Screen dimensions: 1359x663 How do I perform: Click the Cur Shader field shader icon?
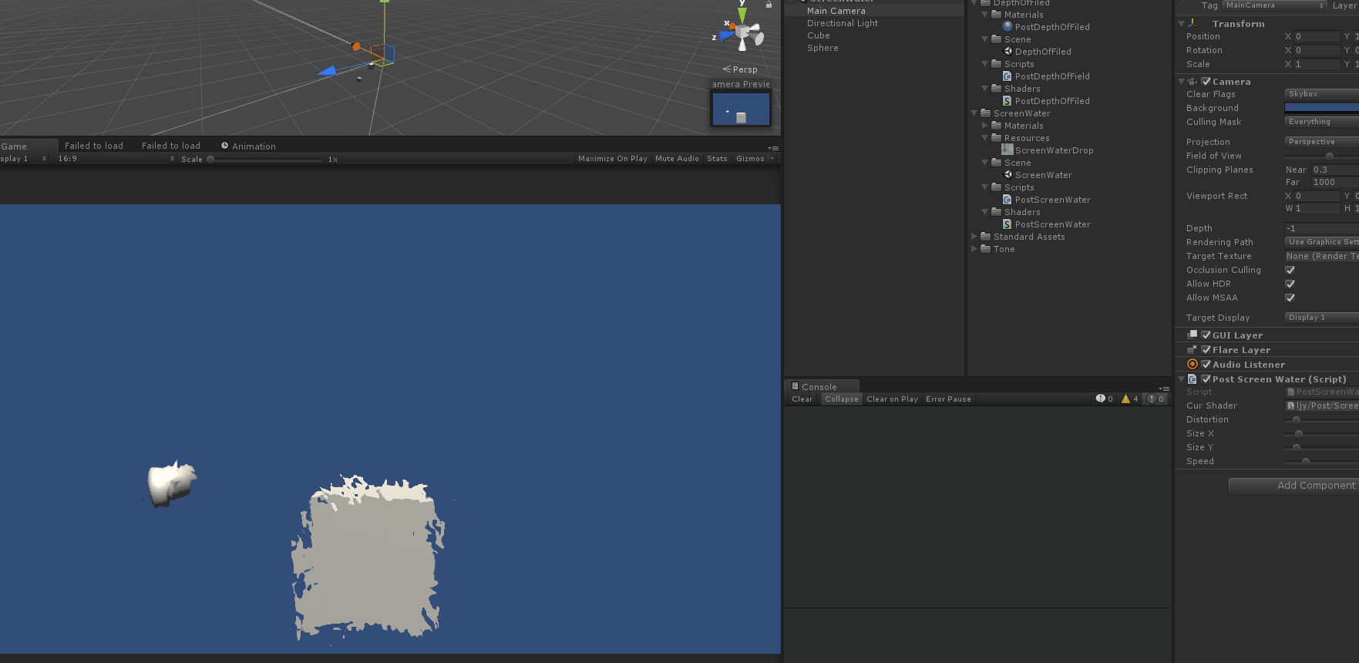click(x=1291, y=406)
